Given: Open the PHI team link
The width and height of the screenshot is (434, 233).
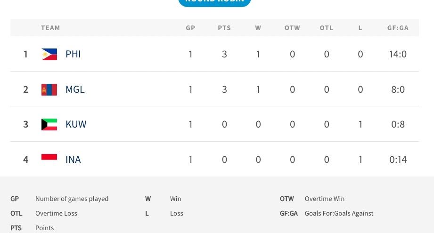Looking at the screenshot, I should click(x=73, y=54).
